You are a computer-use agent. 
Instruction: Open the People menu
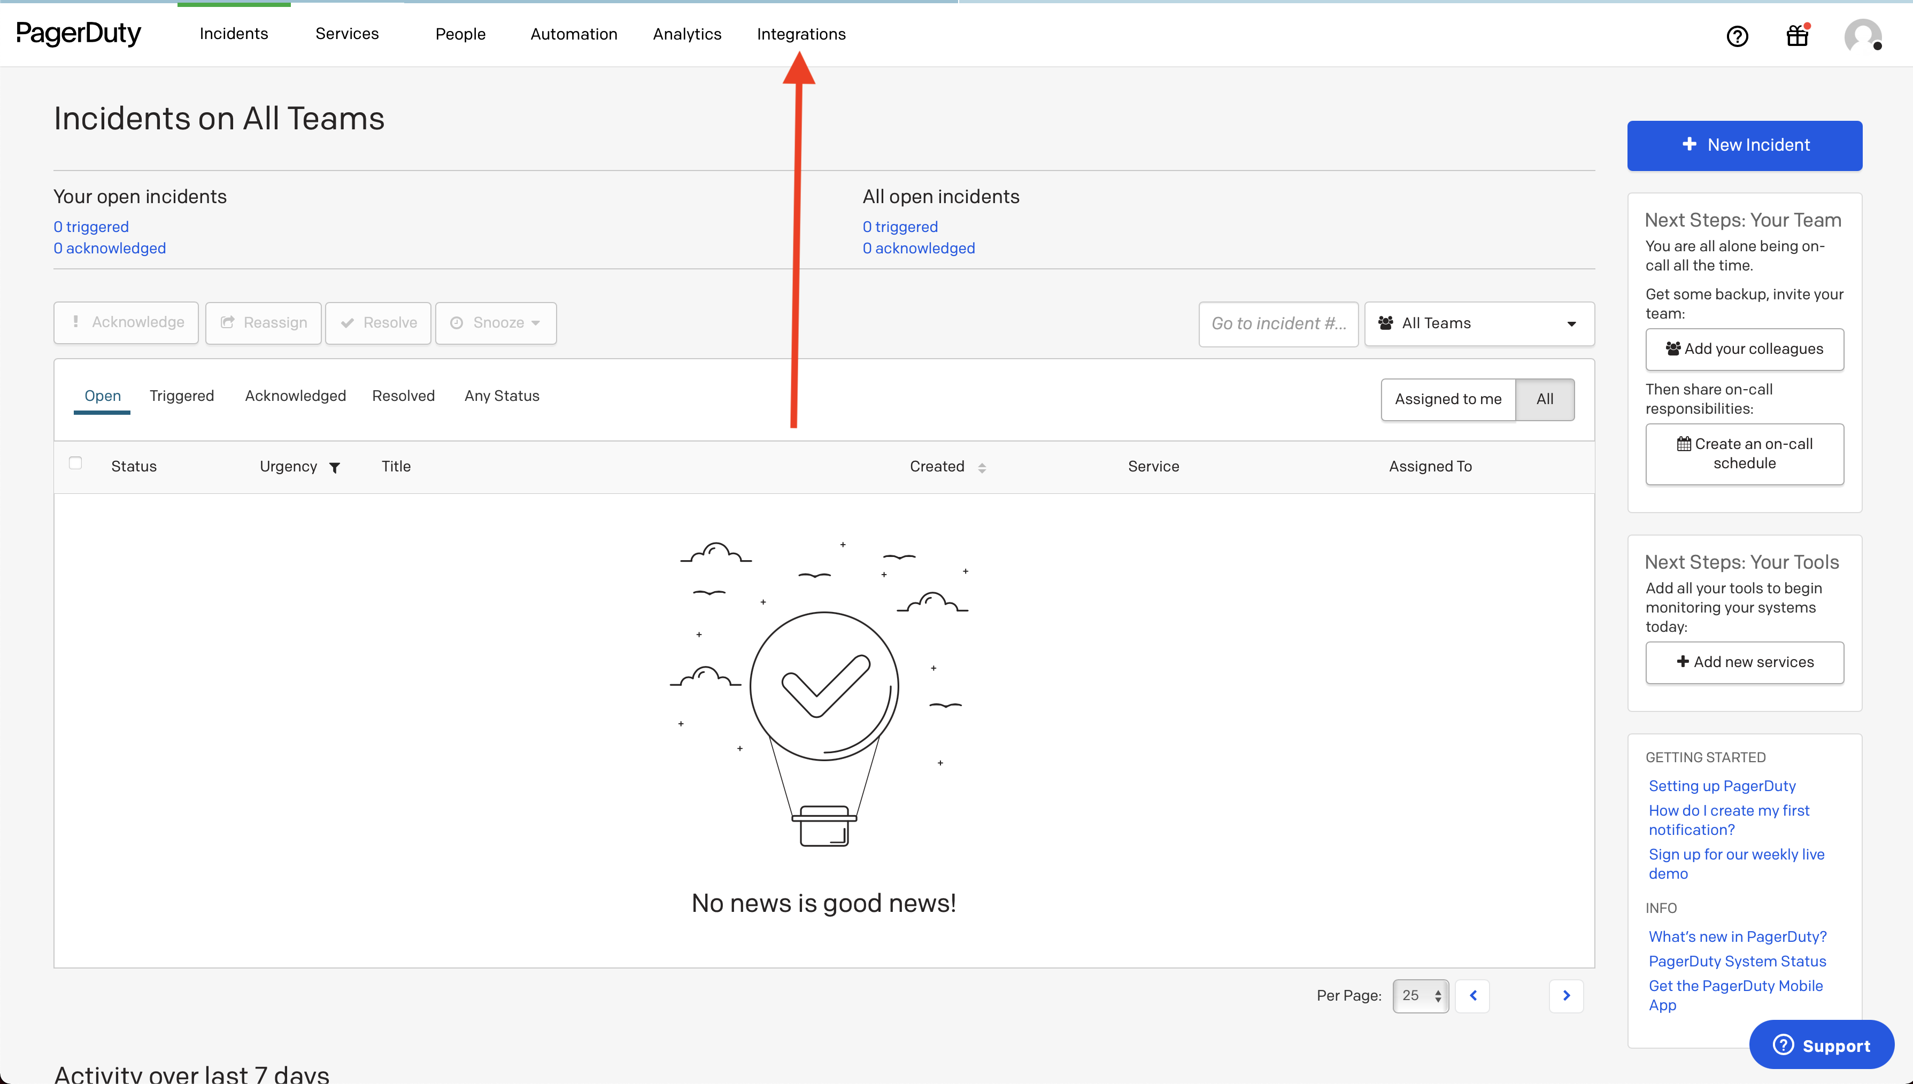click(x=460, y=34)
